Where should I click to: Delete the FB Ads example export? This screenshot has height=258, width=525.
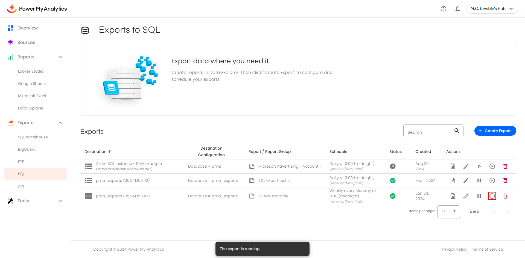tap(505, 196)
